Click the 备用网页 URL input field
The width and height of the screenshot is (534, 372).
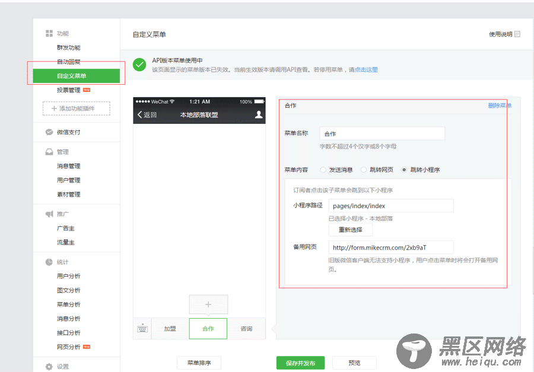[391, 247]
